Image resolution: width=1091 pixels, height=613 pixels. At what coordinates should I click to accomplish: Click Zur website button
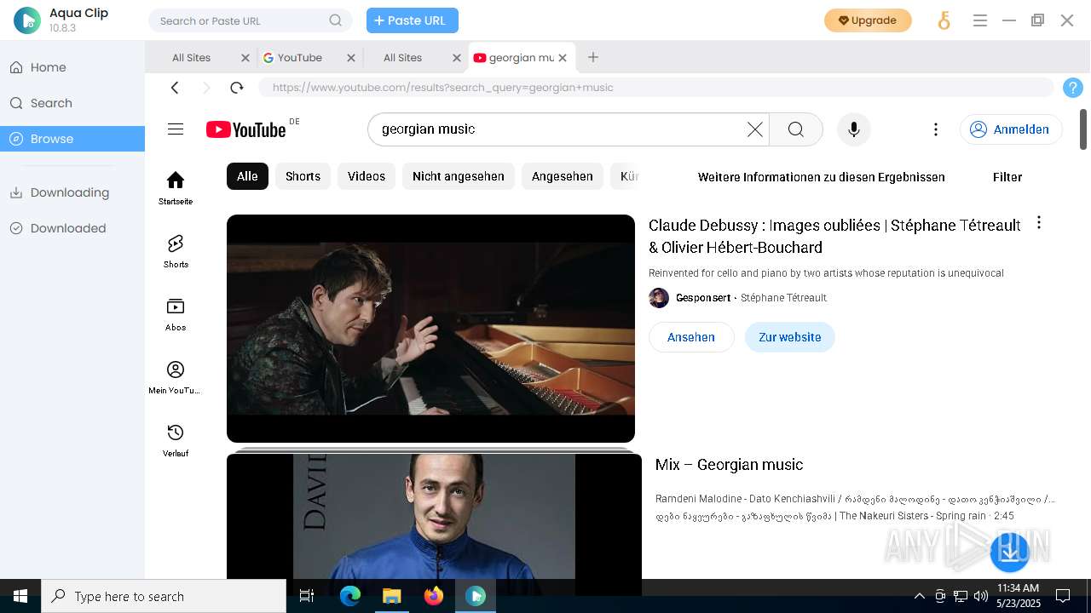[x=790, y=337]
